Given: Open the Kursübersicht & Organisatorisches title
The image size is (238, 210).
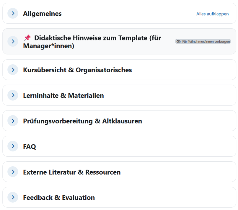Looking at the screenshot, I should coord(77,70).
